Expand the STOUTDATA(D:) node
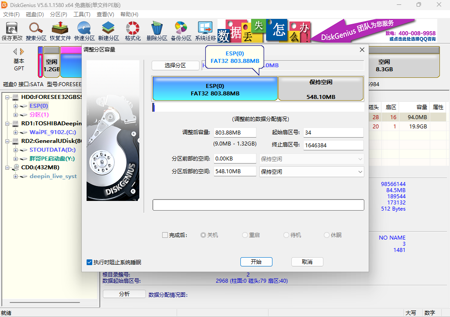This screenshot has height=317, width=450. click(x=15, y=150)
